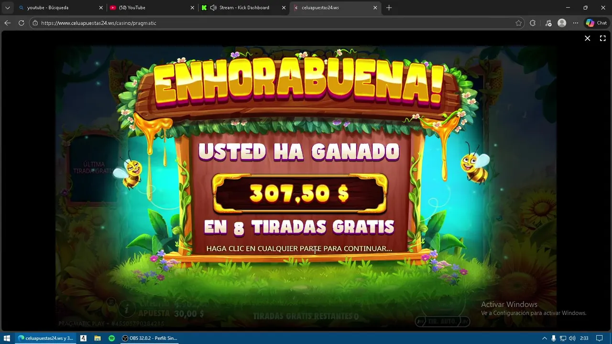Open the network tray icon
The width and height of the screenshot is (612, 344).
click(x=563, y=338)
